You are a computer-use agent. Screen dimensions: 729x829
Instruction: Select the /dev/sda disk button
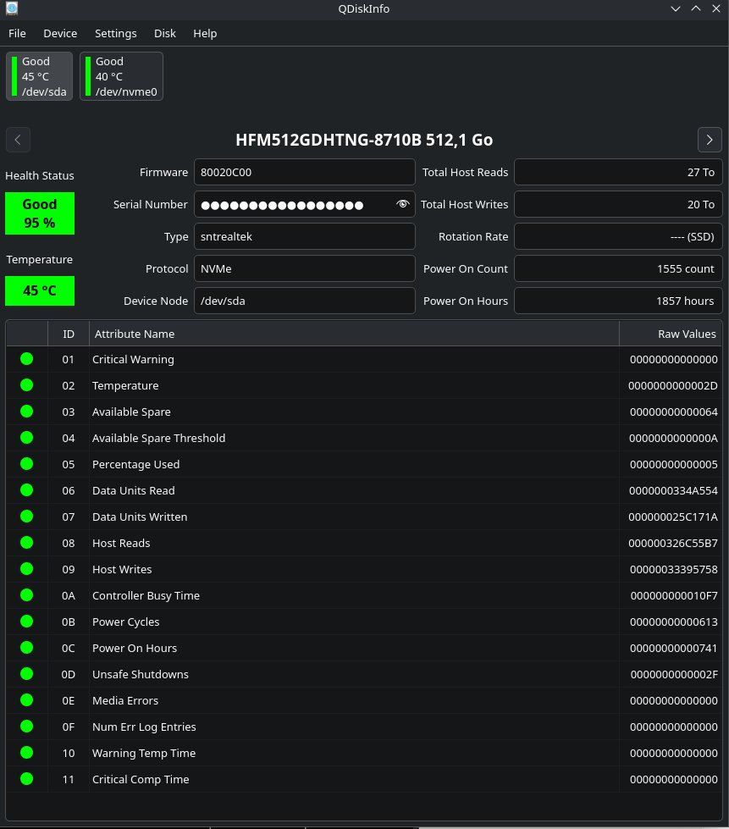(39, 76)
